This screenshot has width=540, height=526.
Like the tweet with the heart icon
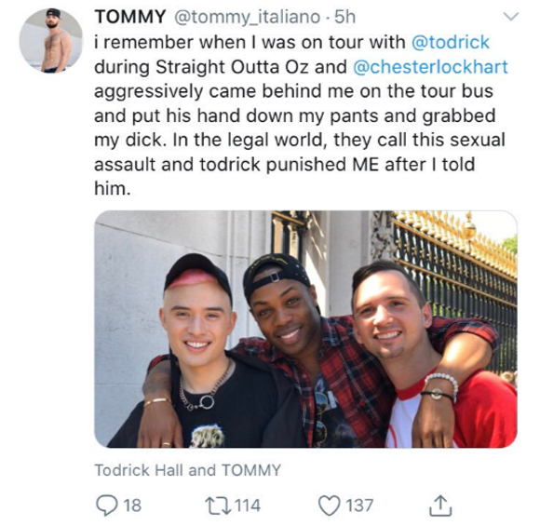330,506
